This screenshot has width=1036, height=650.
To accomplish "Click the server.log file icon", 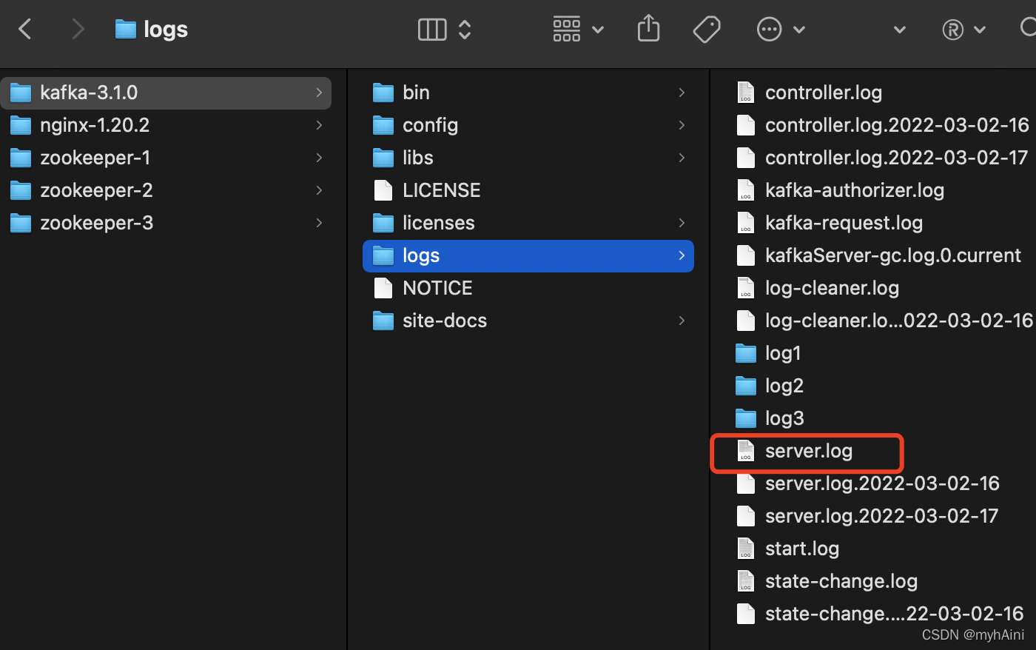I will (x=746, y=451).
